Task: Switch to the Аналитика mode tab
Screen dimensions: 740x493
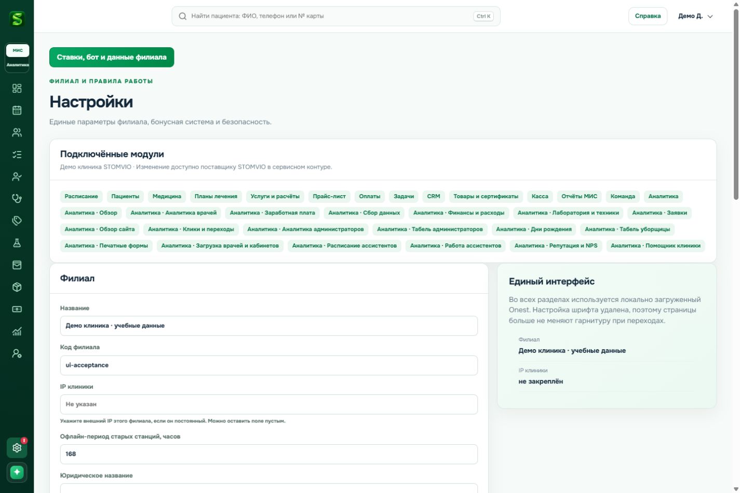Action: tap(18, 65)
